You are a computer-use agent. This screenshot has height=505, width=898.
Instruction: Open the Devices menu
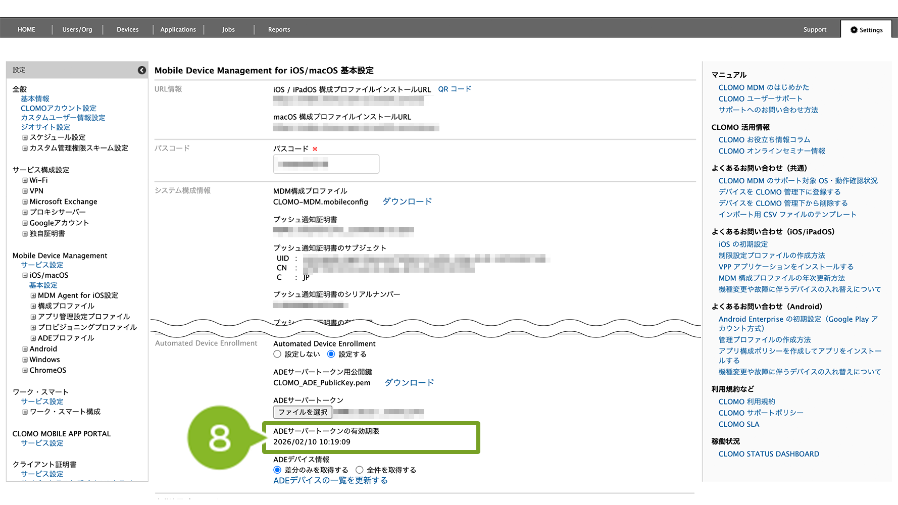(127, 29)
